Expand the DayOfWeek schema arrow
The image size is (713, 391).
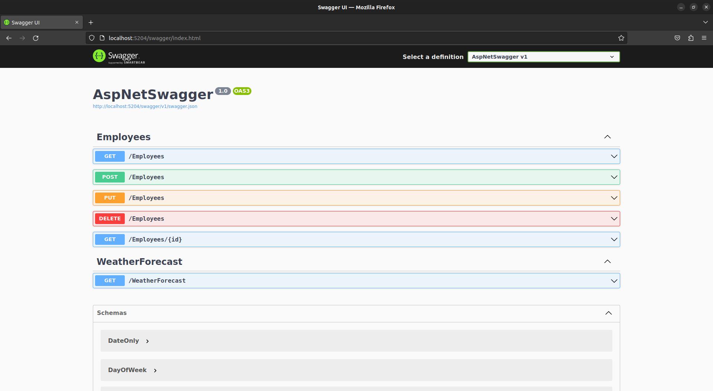tap(155, 370)
